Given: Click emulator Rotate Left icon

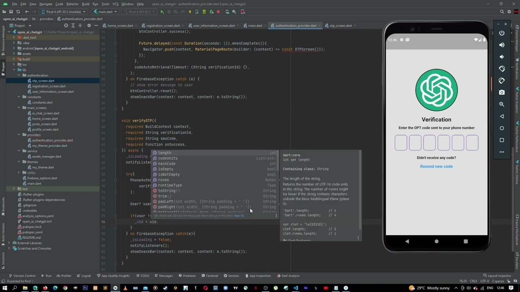Looking at the screenshot, I should click(502, 69).
